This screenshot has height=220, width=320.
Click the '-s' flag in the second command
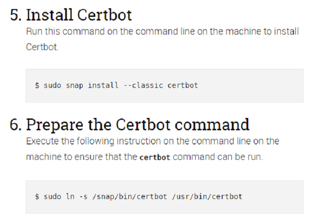[80, 197]
